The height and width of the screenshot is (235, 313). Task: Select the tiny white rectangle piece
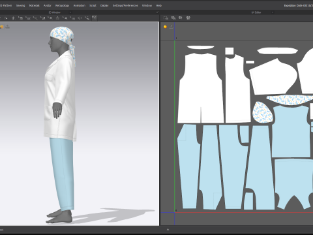tap(250, 62)
